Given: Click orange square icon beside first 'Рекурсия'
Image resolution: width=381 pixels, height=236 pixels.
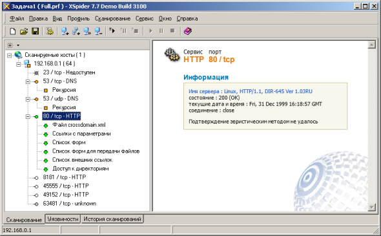Looking at the screenshot, I should 46,91.
